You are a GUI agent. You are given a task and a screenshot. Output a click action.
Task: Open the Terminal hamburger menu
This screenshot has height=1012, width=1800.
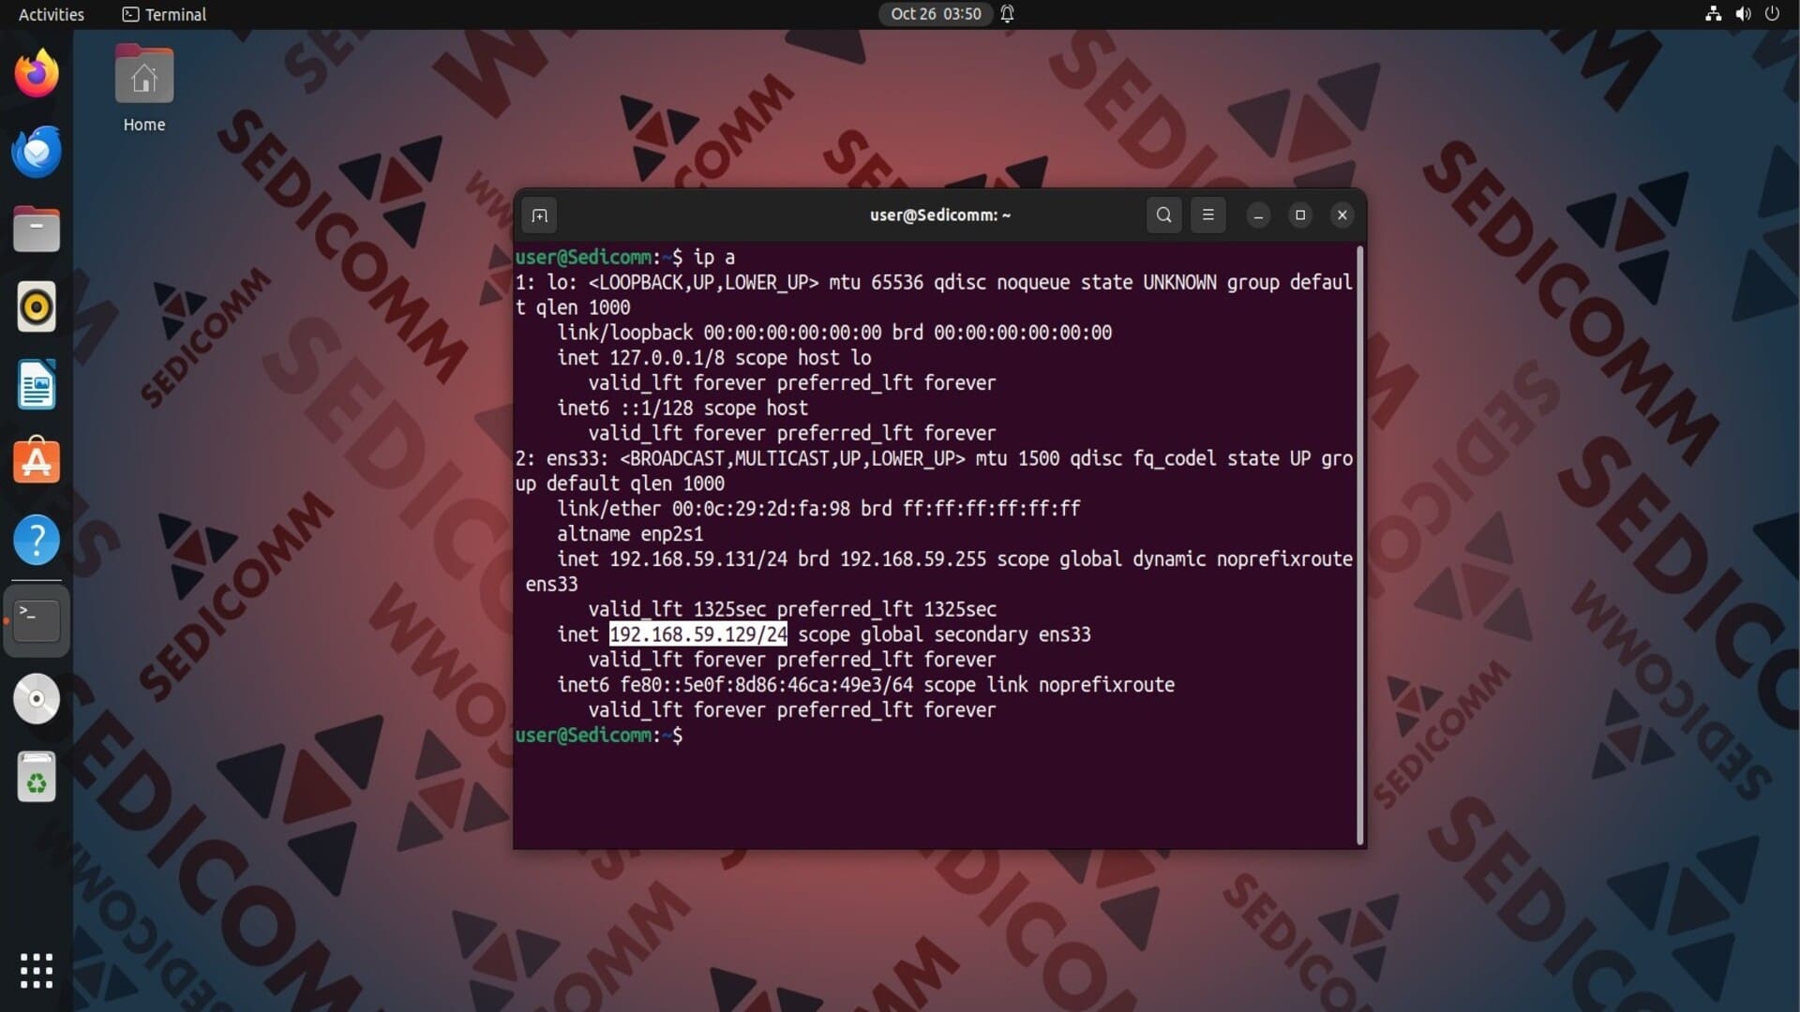pyautogui.click(x=1207, y=216)
